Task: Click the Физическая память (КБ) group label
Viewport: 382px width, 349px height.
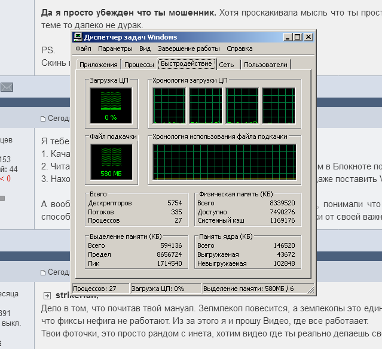Action: (x=236, y=194)
